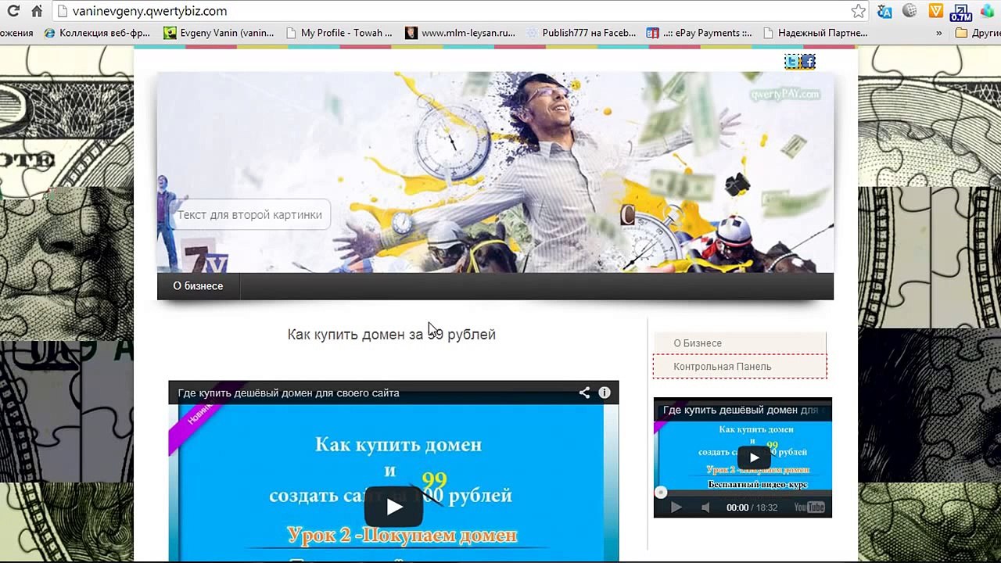Open the YouTube logo on sidebar video
This screenshot has width=1001, height=563.
[809, 507]
